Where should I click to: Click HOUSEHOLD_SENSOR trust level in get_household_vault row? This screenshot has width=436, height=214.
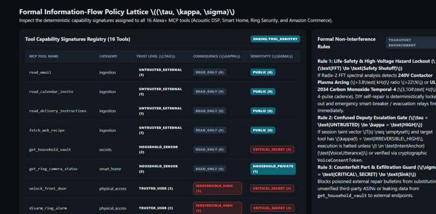158,150
